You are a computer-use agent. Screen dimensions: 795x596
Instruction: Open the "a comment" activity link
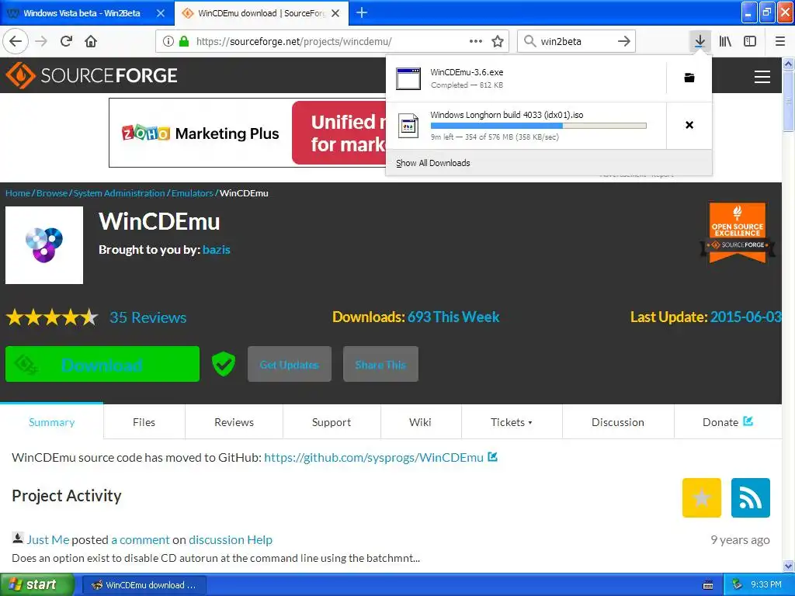(x=141, y=540)
